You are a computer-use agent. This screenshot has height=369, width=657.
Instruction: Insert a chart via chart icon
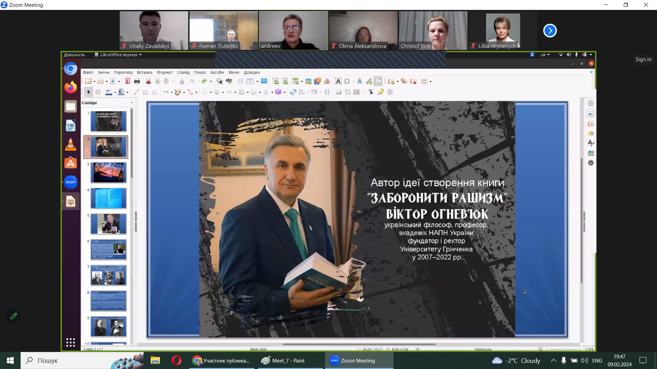coord(327,81)
